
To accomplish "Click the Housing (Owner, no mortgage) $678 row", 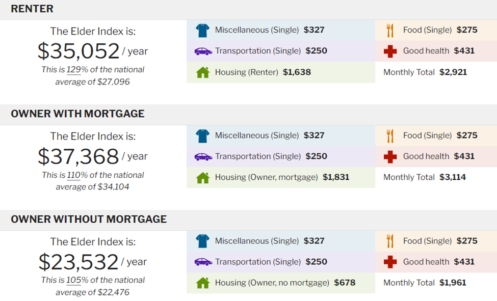I will coord(281,283).
